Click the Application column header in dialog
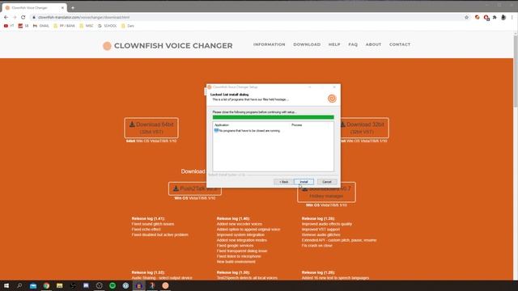Image resolution: width=518 pixels, height=291 pixels. (x=222, y=125)
